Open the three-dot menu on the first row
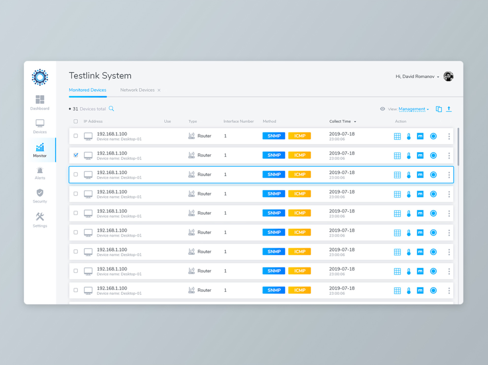The width and height of the screenshot is (488, 365). (449, 136)
